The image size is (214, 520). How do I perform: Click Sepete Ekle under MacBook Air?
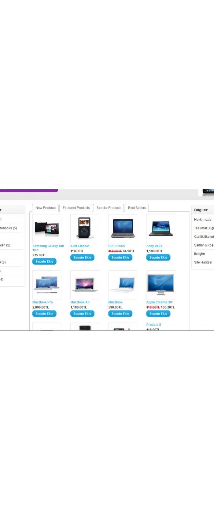pyautogui.click(x=82, y=314)
